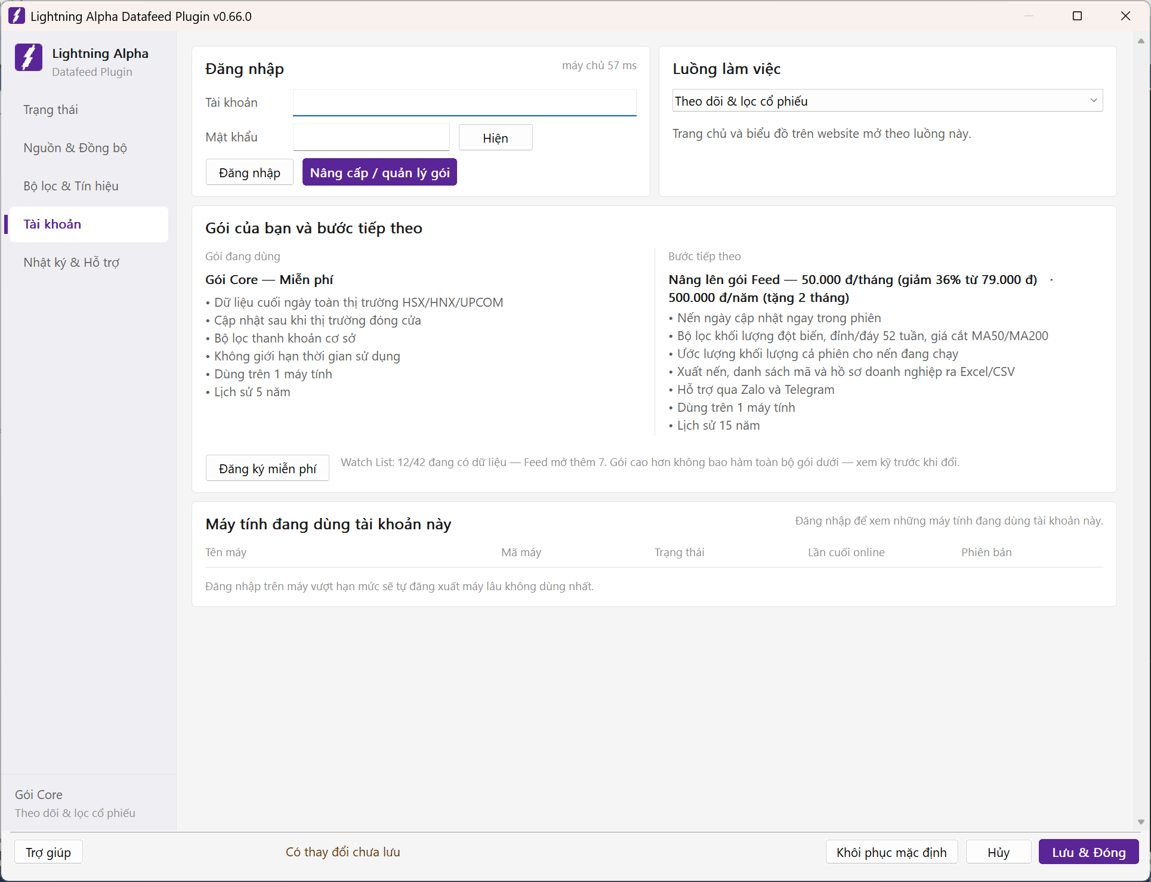Click the Mã máy column header
This screenshot has height=882, width=1151.
521,552
